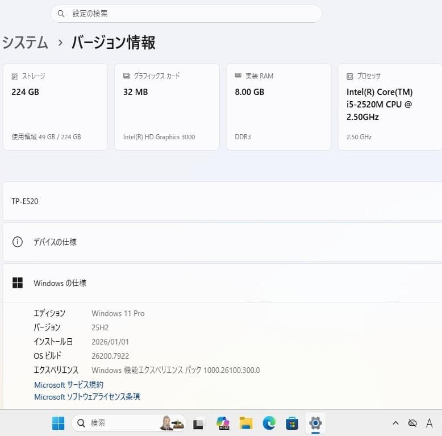This screenshot has height=436, width=442.
Task: Select the DDR3 memory type text
Action: 243,137
